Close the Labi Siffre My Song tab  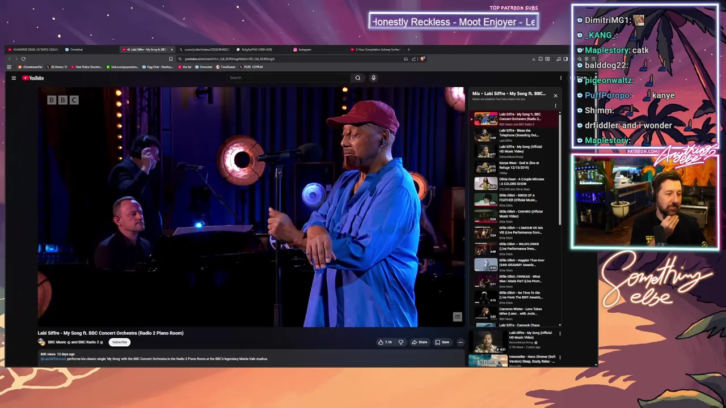tap(172, 49)
